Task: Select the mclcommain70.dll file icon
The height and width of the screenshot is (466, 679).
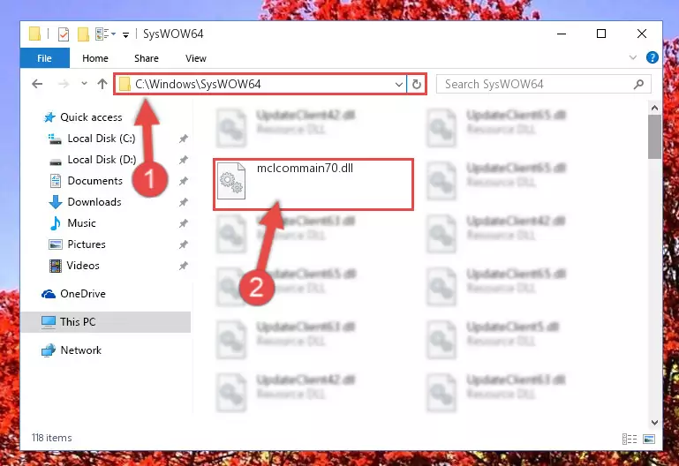Action: pyautogui.click(x=231, y=181)
